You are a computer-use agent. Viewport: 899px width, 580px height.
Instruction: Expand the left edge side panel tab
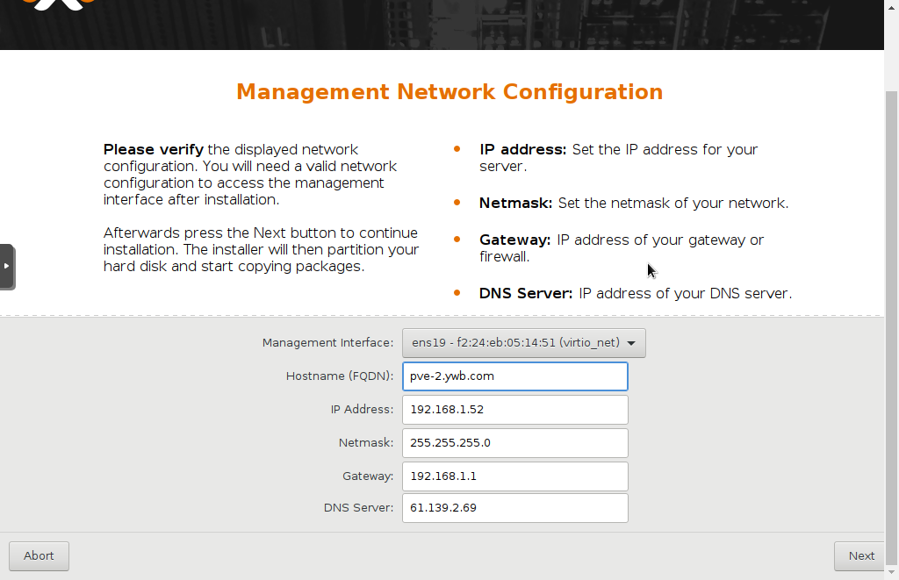click(8, 267)
